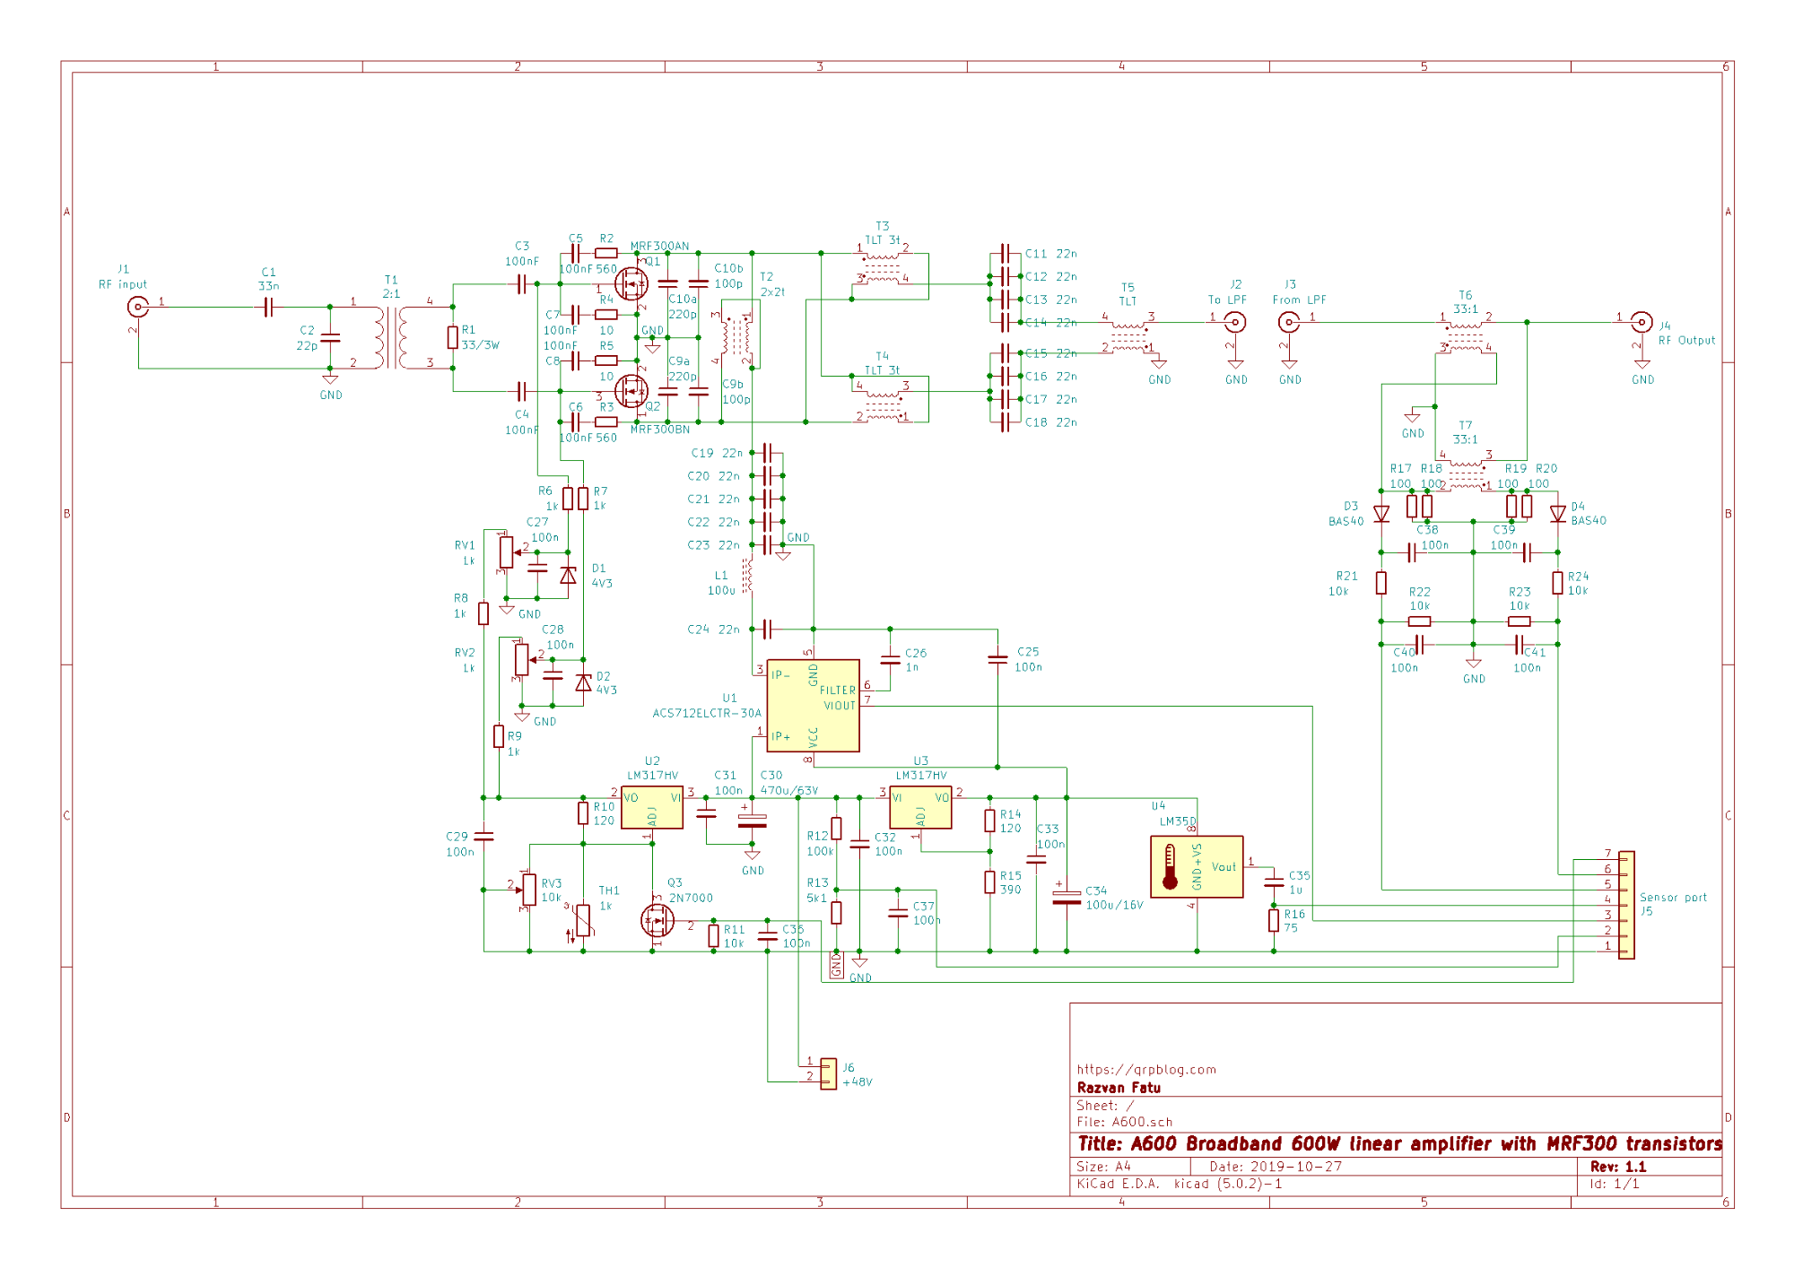Click the J6 +48V power connector
This screenshot has width=1794, height=1268.
[827, 1073]
